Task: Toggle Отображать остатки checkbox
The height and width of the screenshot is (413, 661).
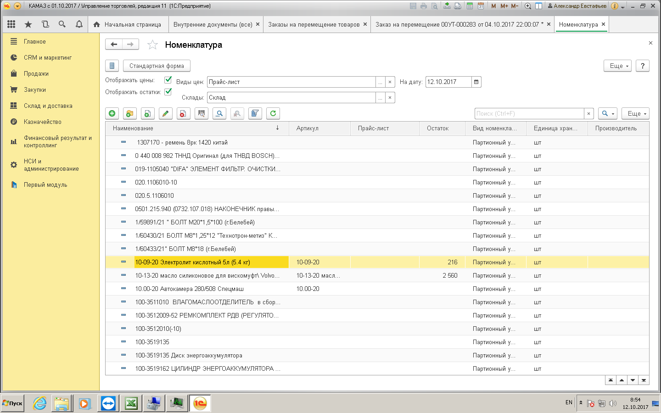Action: 168,92
